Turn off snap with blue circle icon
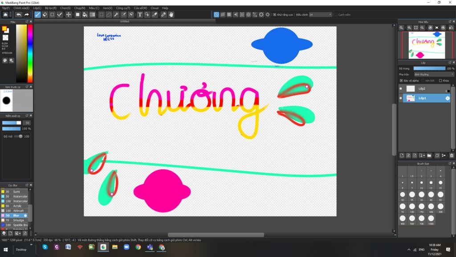 tap(216, 15)
